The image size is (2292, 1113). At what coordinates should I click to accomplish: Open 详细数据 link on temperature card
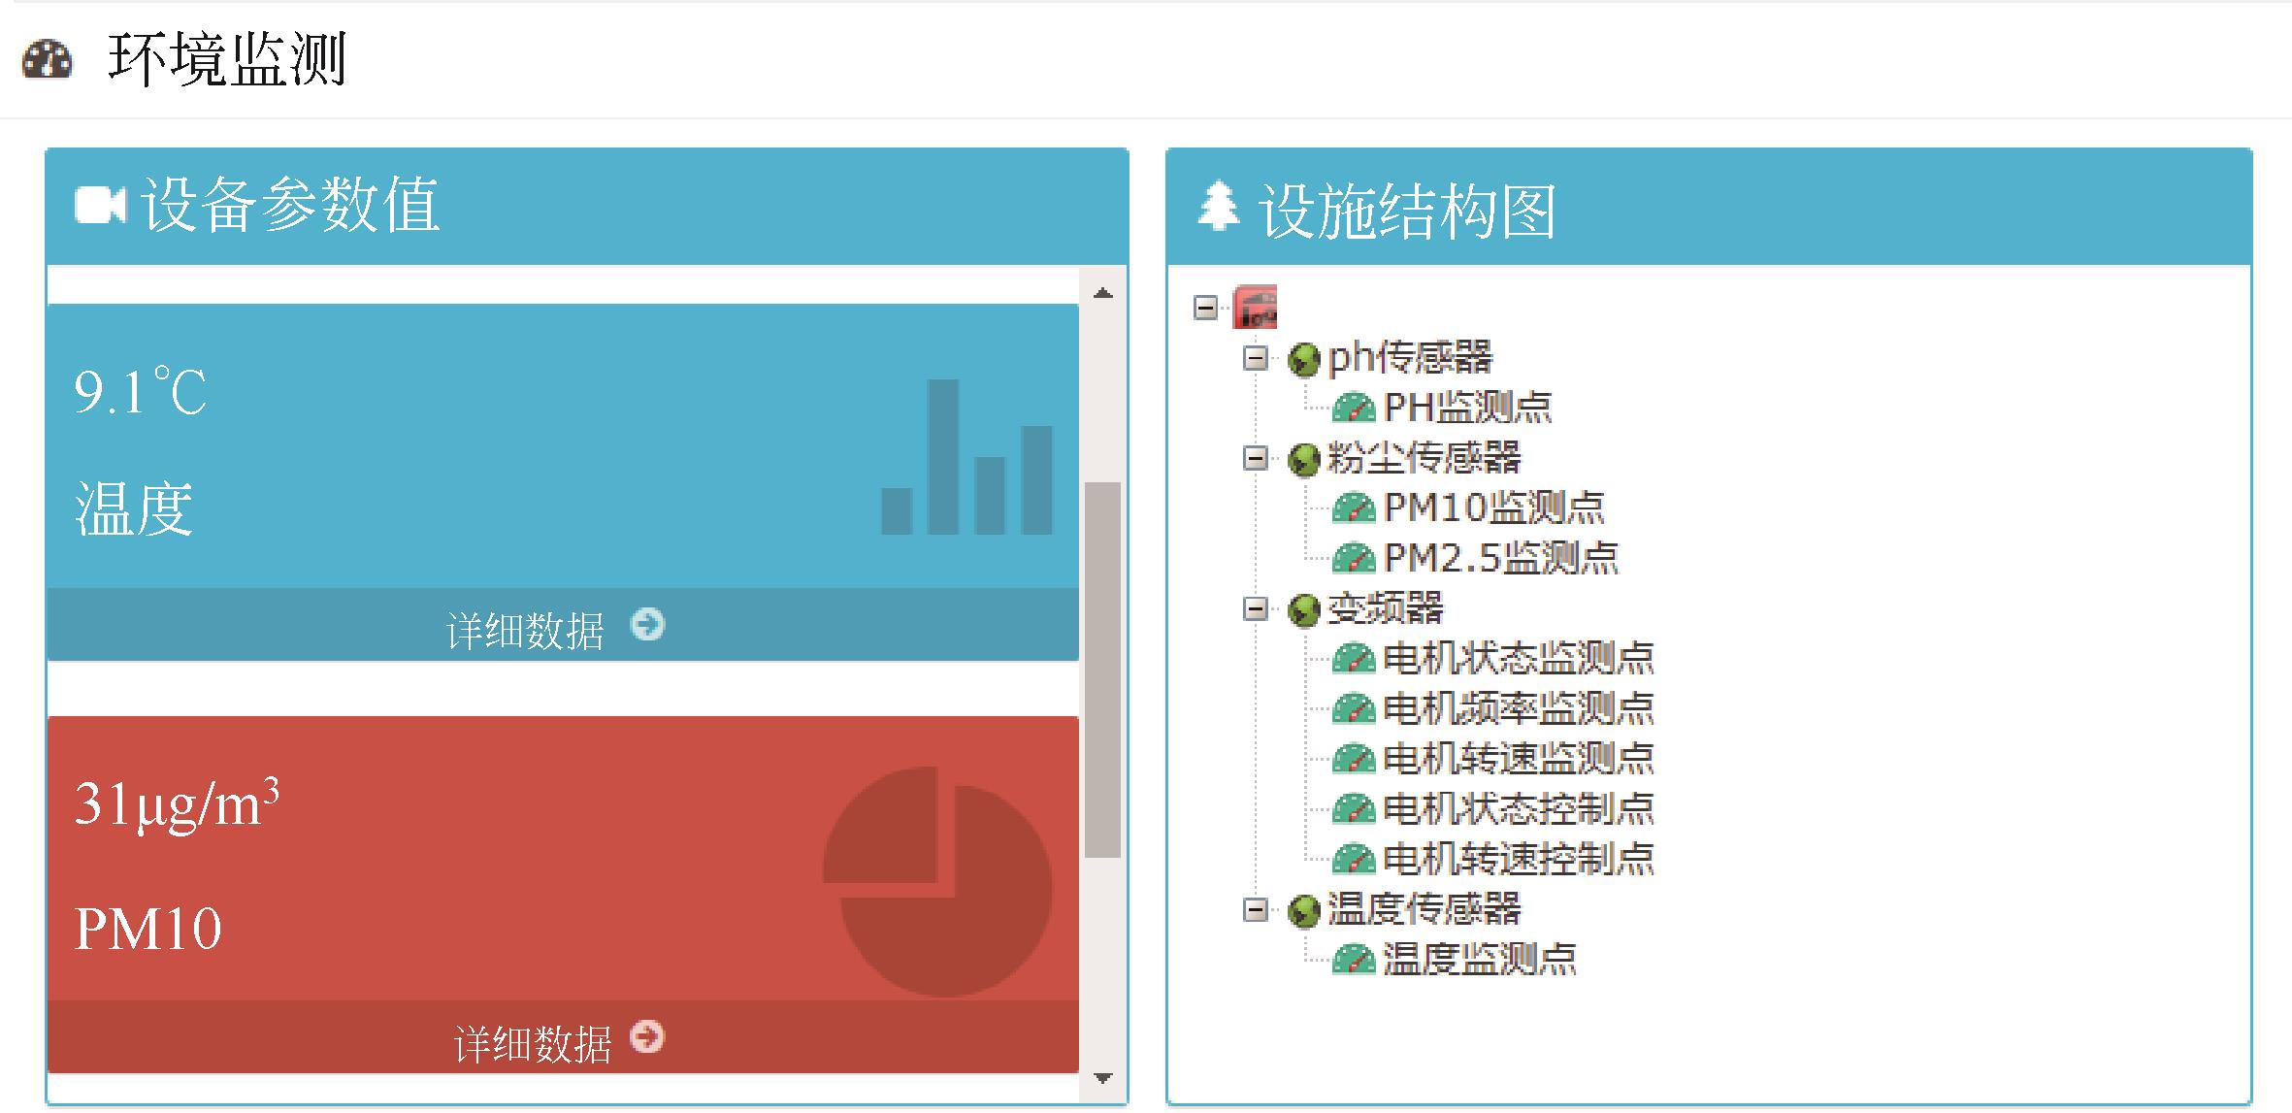click(525, 631)
